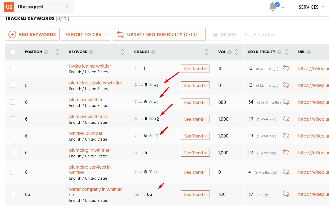Image resolution: width=329 pixels, height=212 pixels.
Task: Select the hydro jetting whittier row checkbox
Action: tap(13, 68)
